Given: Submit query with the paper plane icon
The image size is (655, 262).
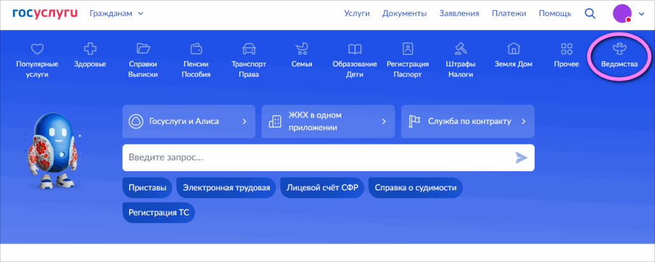Looking at the screenshot, I should (x=521, y=158).
